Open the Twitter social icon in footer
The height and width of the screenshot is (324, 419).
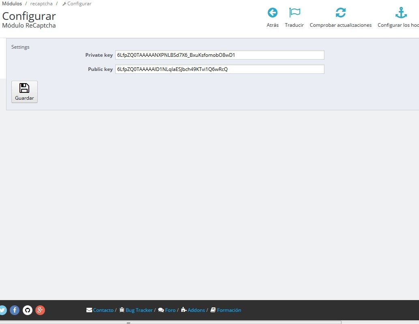click(2, 310)
